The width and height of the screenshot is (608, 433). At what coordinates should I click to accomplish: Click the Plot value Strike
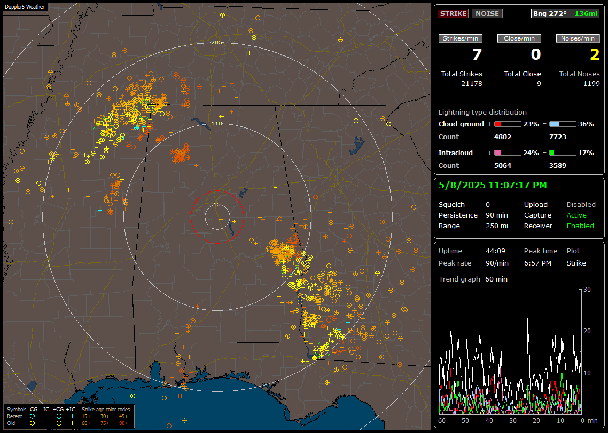point(576,263)
